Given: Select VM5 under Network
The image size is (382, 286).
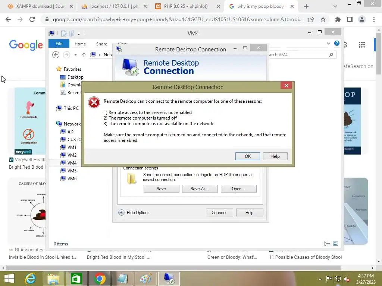Looking at the screenshot, I should (68, 171).
